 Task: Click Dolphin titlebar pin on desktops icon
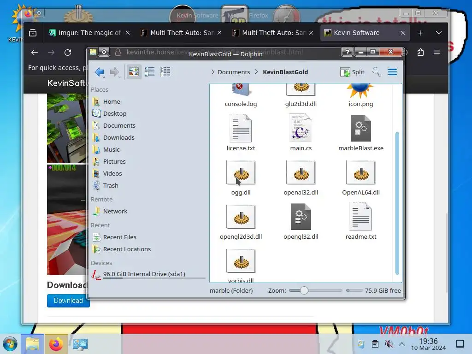click(x=104, y=52)
